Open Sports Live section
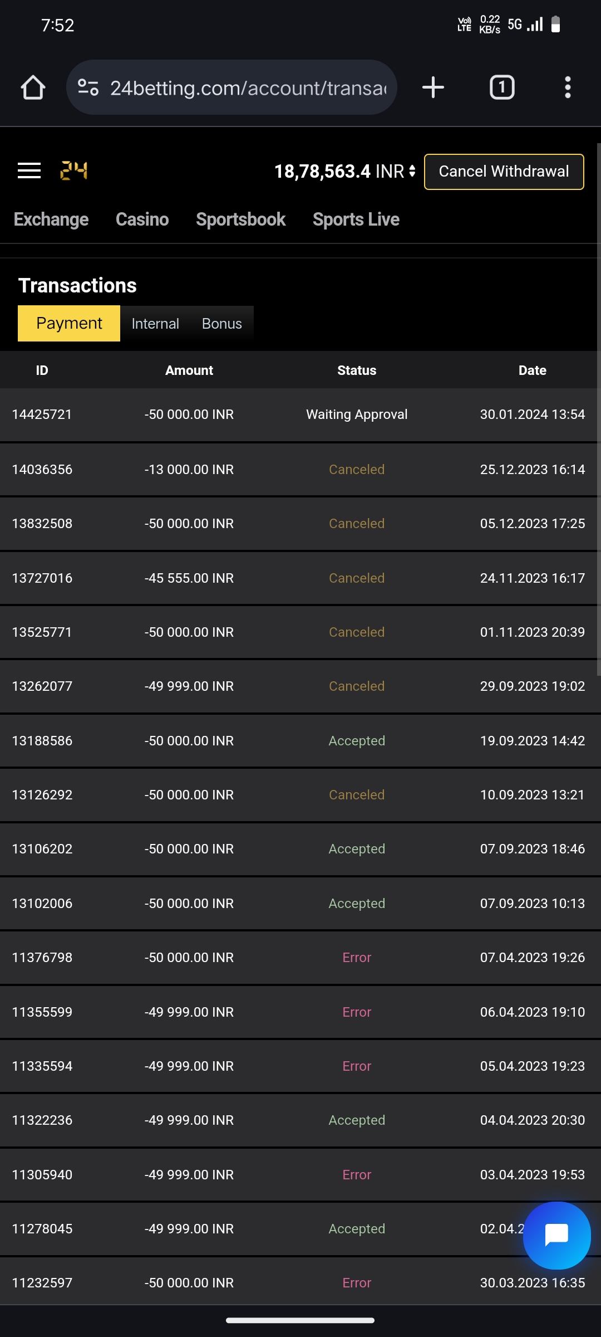 pos(356,219)
